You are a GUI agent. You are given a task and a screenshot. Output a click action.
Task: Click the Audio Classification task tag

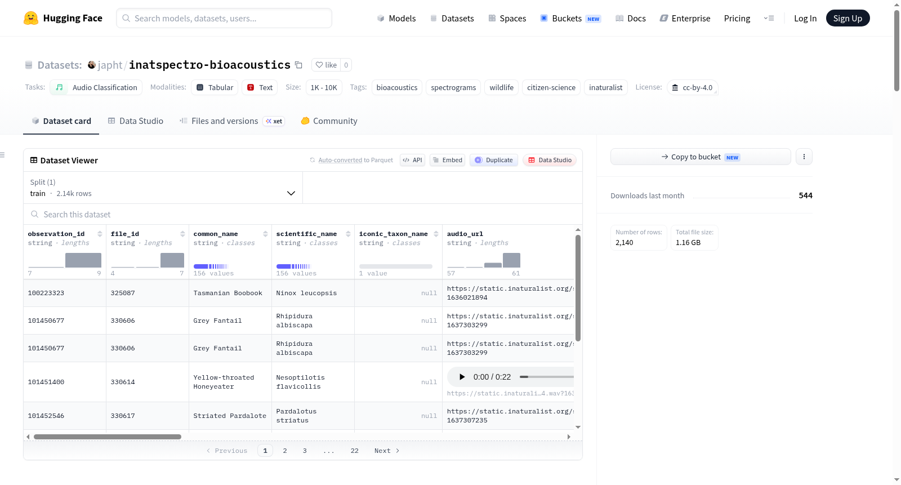click(96, 87)
